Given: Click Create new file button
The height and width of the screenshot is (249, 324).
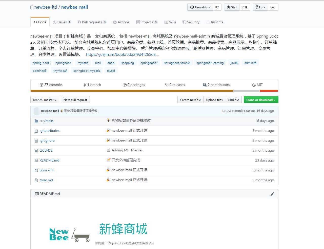Looking at the screenshot, I should [x=190, y=100].
